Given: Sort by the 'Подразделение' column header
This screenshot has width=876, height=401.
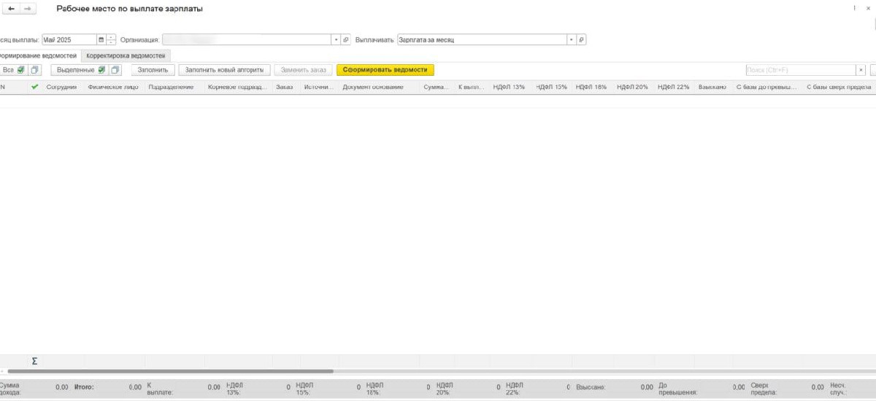Looking at the screenshot, I should tap(172, 87).
